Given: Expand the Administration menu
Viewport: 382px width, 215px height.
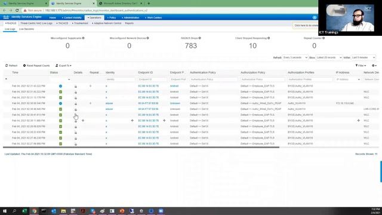Looking at the screenshot, I should click(130, 18).
